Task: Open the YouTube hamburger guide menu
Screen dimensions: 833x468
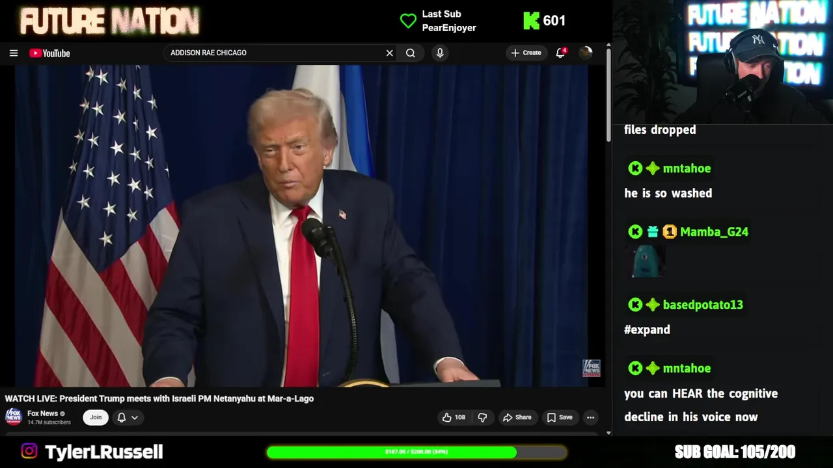Action: tap(14, 53)
